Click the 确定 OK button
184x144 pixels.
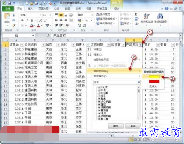(115, 126)
